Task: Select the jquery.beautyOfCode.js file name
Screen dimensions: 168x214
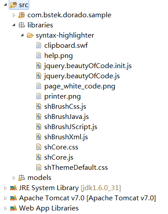Action: [x=82, y=76]
